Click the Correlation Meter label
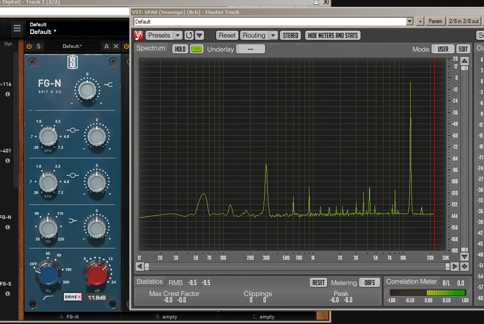Viewport: 484px width, 324px height. click(x=411, y=281)
